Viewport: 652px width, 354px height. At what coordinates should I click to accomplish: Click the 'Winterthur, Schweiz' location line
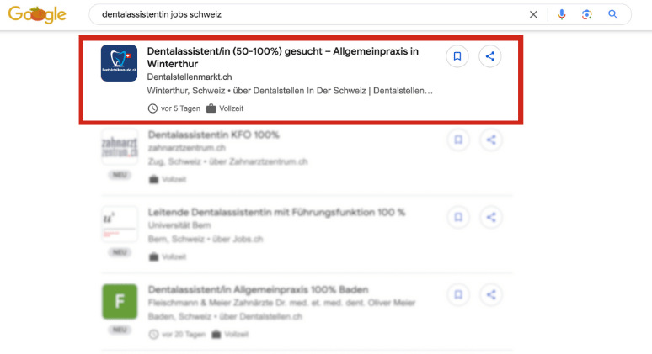coord(290,91)
